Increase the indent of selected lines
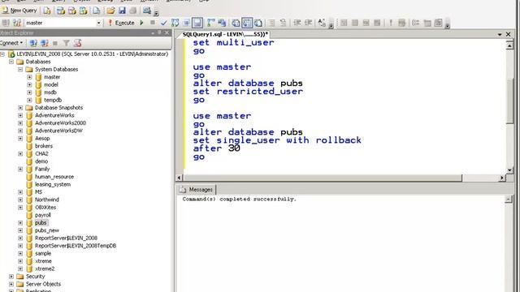This screenshot has height=292, width=520. click(309, 23)
